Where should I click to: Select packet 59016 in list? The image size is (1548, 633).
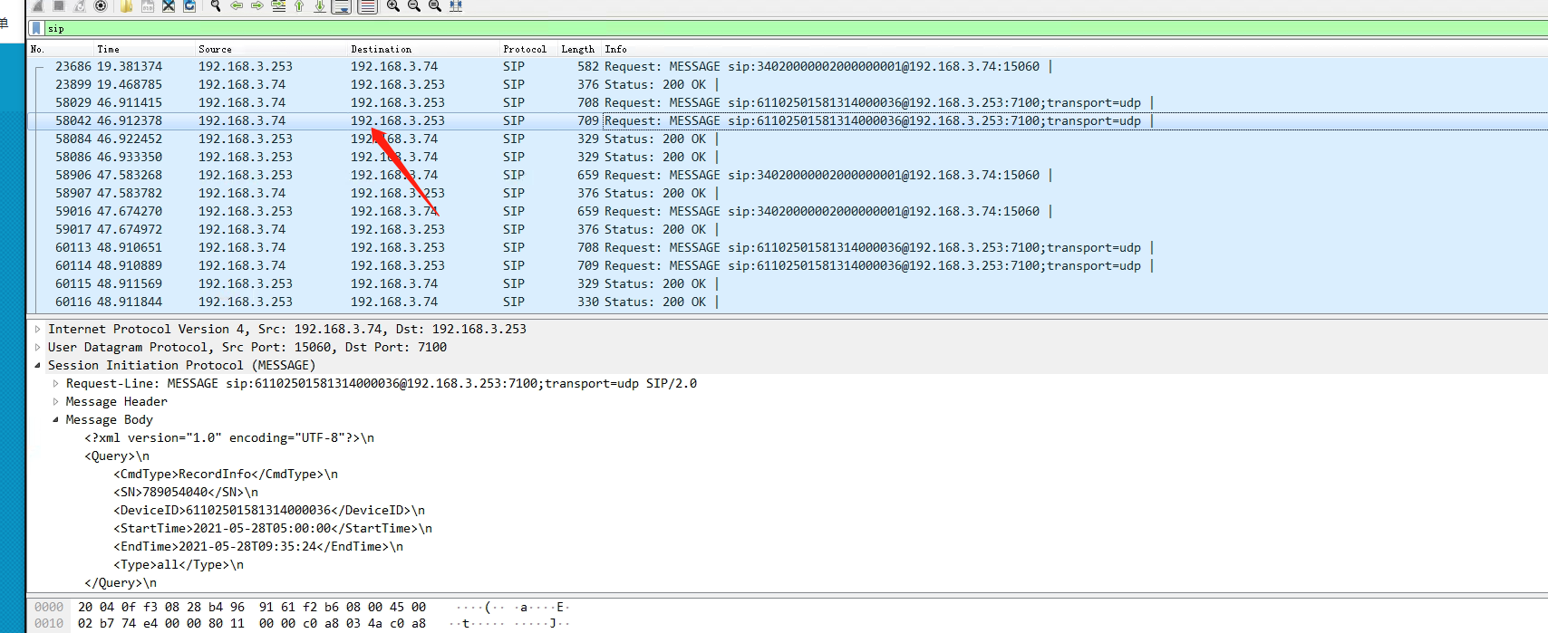click(x=787, y=211)
